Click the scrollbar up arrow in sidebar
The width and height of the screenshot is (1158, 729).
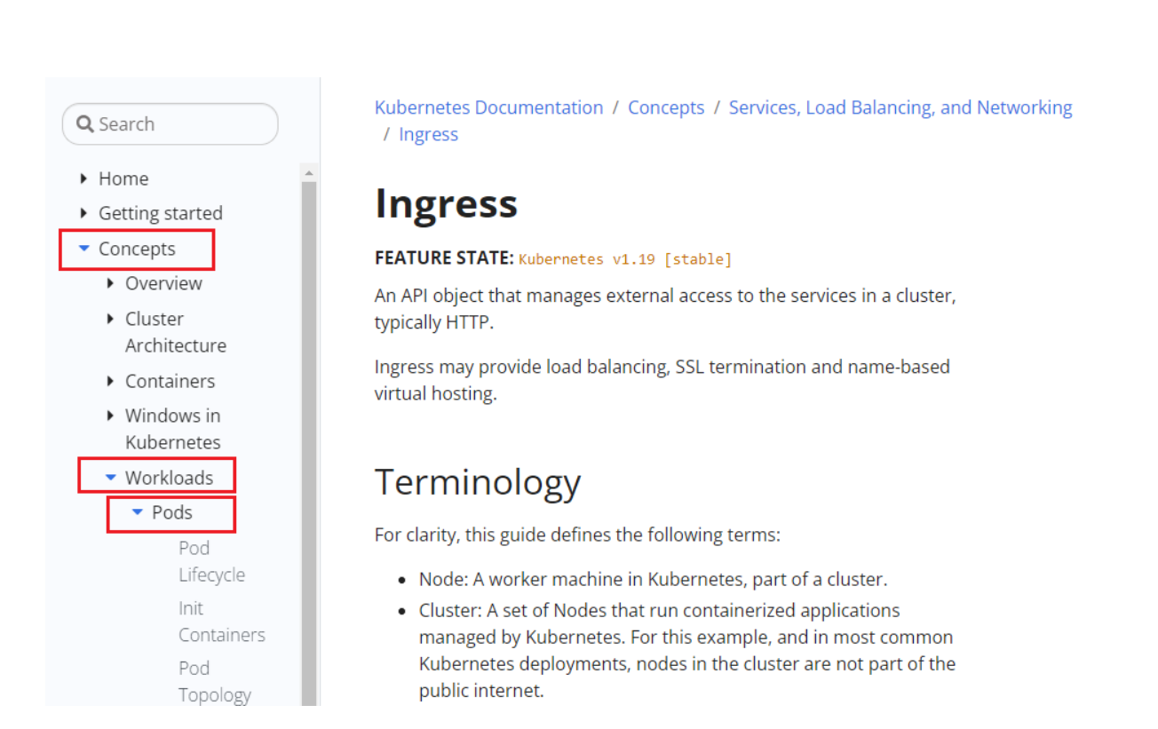click(x=309, y=173)
